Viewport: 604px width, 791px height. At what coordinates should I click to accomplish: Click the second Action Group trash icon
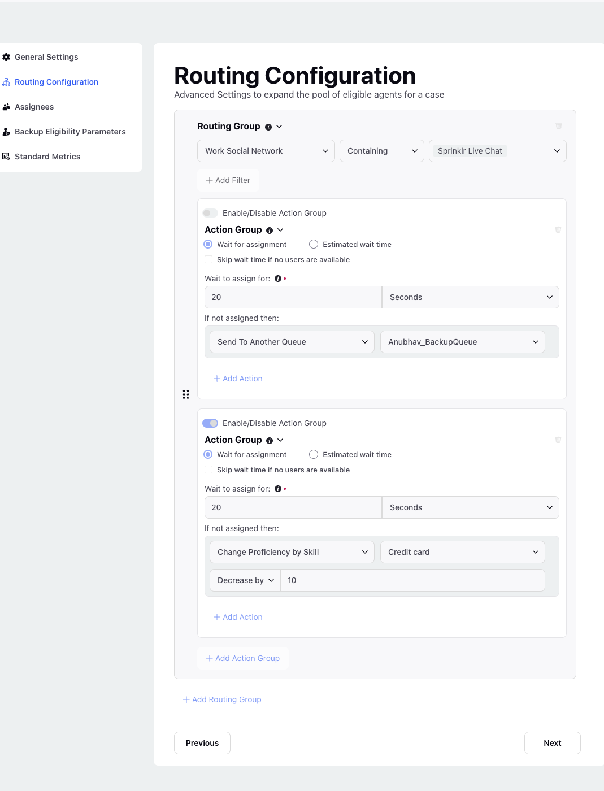click(x=558, y=440)
